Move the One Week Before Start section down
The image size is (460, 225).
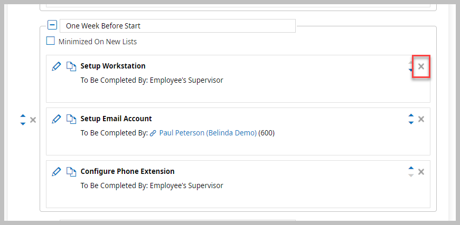point(23,123)
